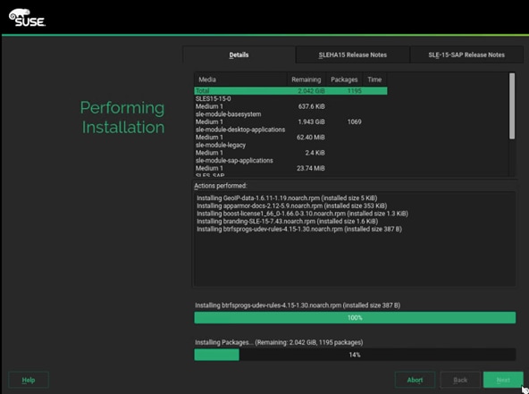Click the Actions performed label
The height and width of the screenshot is (394, 529).
[x=221, y=186]
